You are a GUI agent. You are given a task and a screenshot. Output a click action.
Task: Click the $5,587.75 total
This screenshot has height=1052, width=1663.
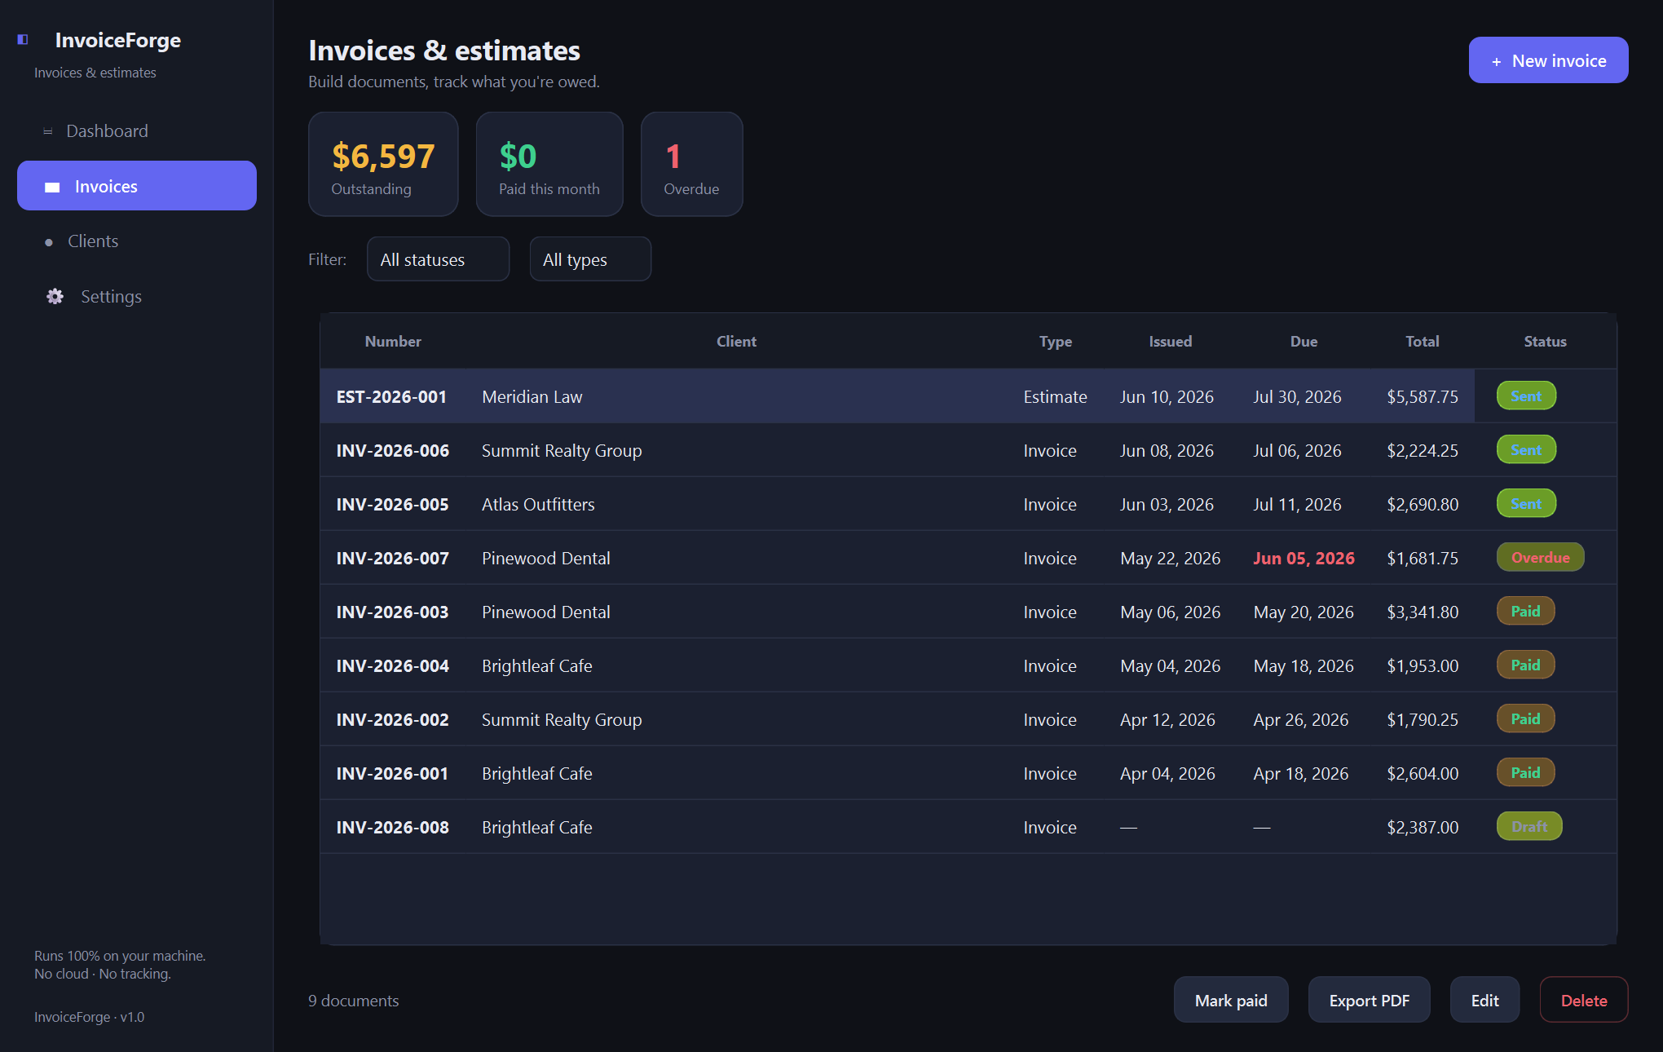1422,397
